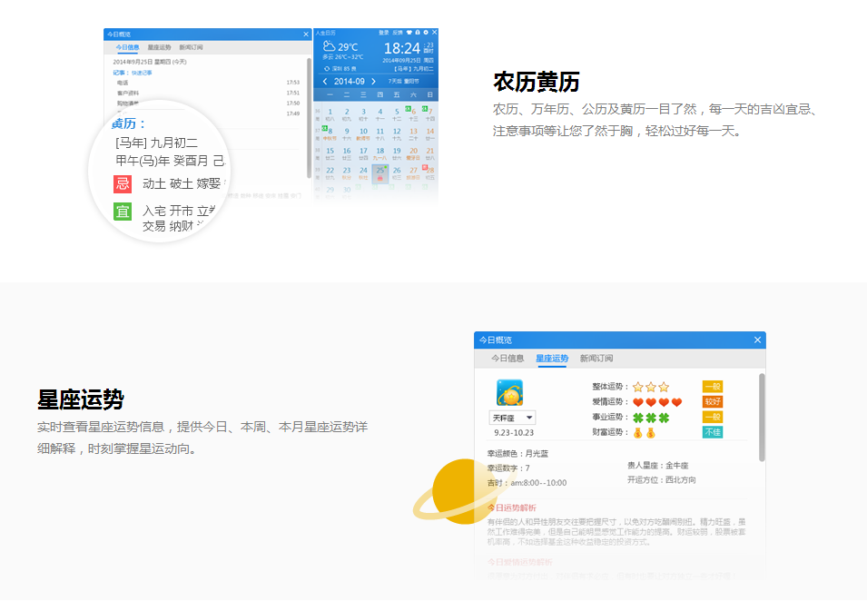Select day 25 in the calendar grid
This screenshot has height=601, width=867.
coord(379,171)
